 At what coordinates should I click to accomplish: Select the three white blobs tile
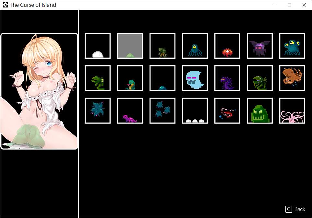click(x=195, y=111)
